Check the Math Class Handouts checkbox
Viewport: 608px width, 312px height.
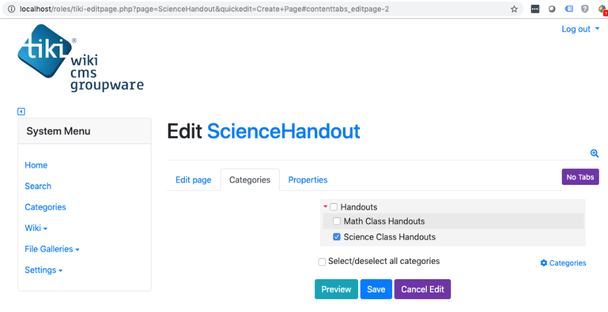click(337, 221)
